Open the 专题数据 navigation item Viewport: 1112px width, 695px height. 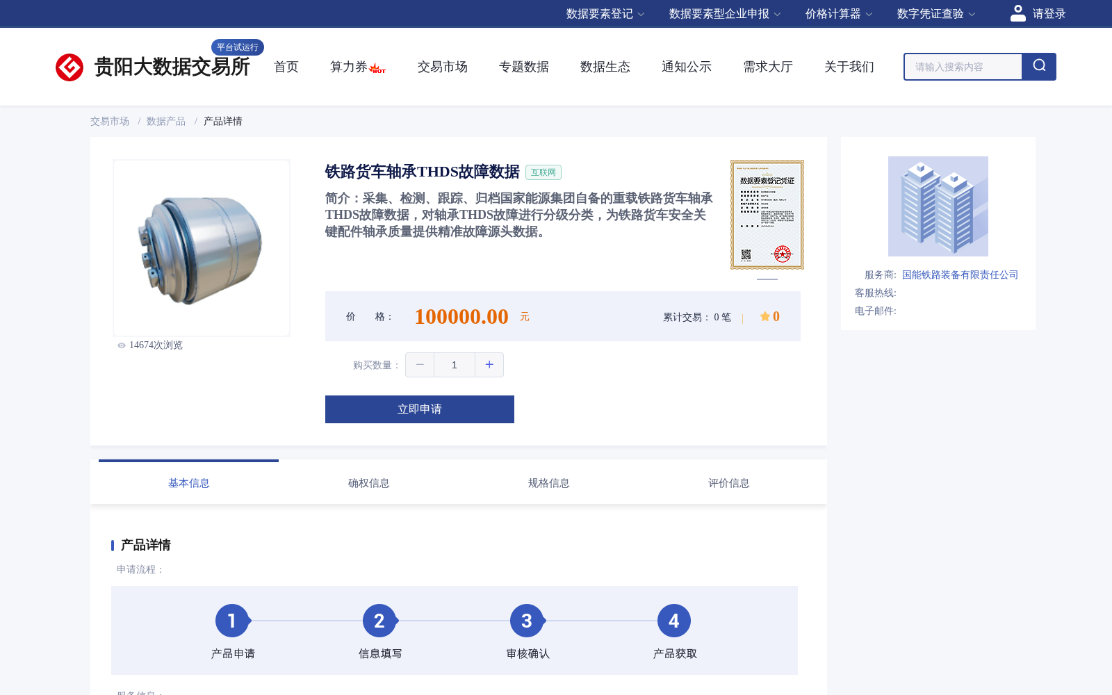pyautogui.click(x=524, y=67)
